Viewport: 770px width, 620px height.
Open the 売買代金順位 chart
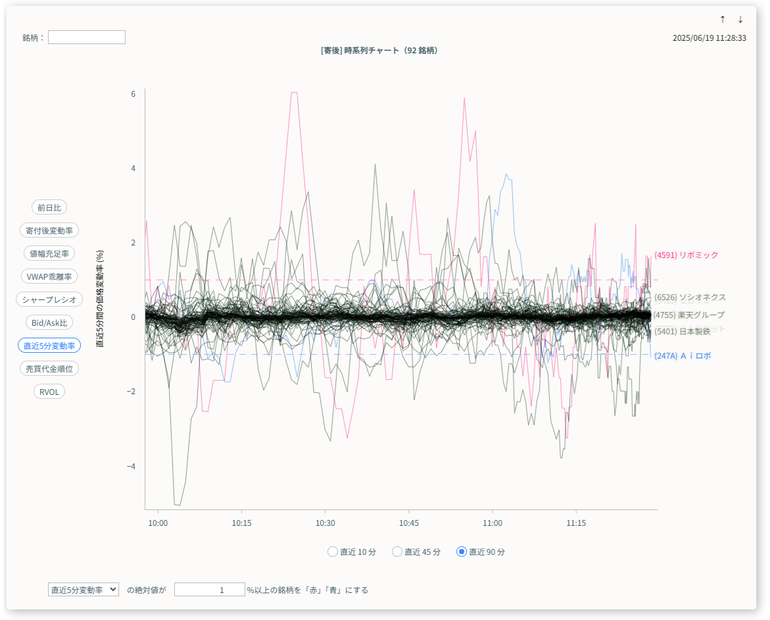49,369
